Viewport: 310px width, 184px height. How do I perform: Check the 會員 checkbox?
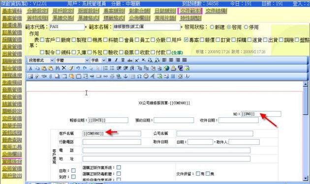pyautogui.click(x=121, y=40)
